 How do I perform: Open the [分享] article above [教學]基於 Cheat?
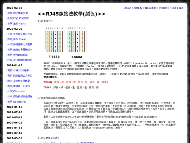pos(19,34)
